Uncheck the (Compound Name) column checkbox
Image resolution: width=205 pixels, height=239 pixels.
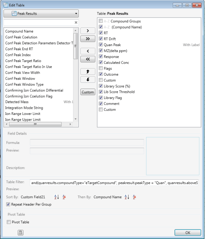[x=101, y=27]
